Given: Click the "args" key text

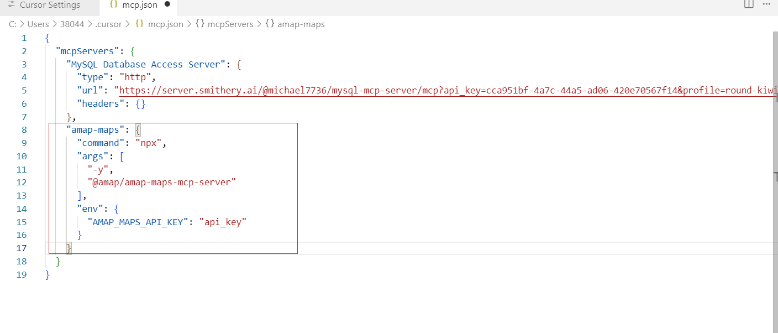Looking at the screenshot, I should (x=93, y=157).
